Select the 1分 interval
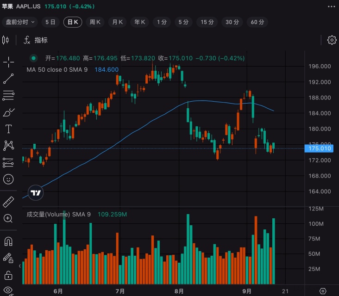339x296 pixels. (x=162, y=22)
